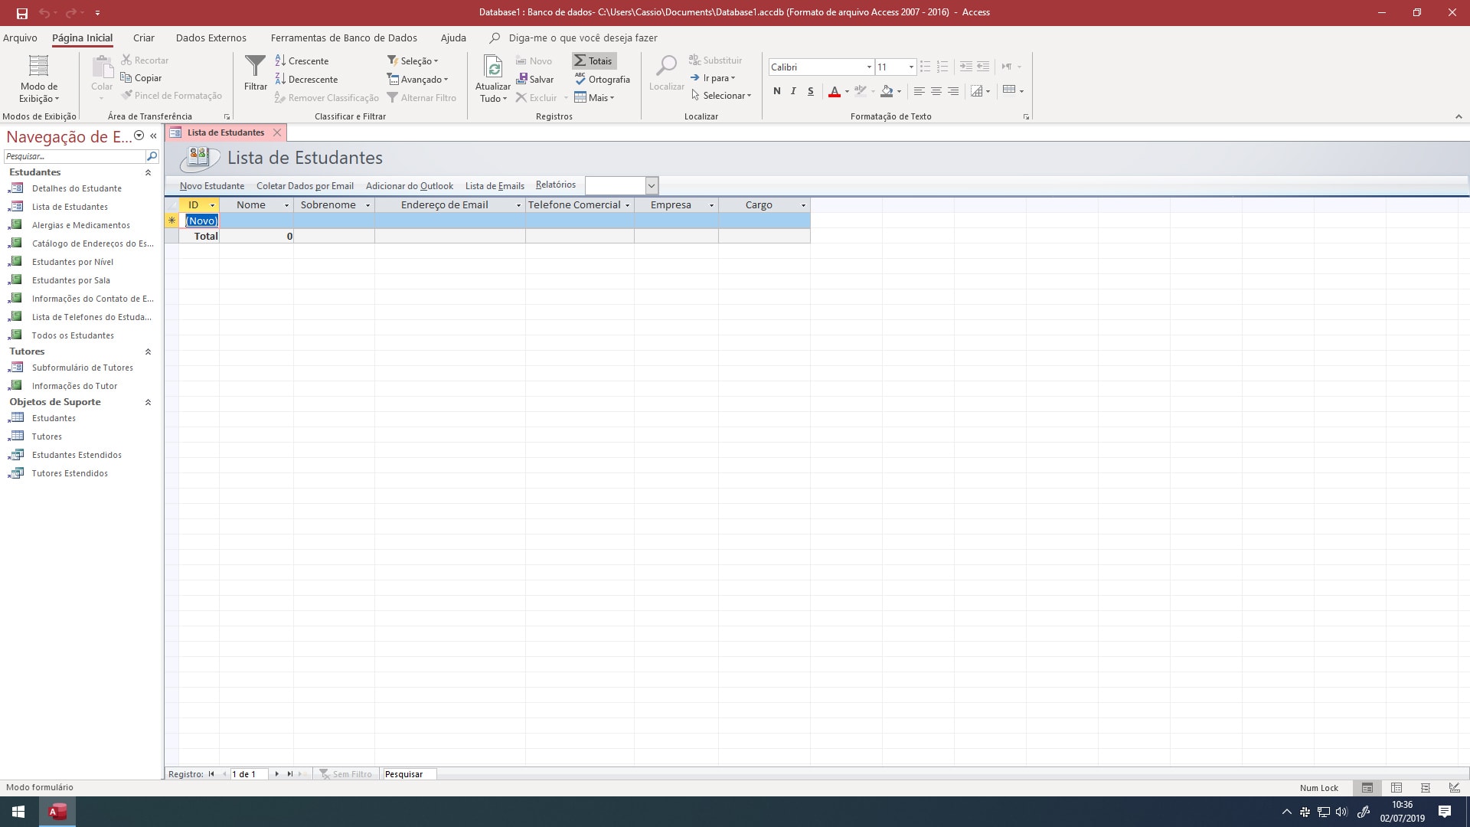The image size is (1470, 827).
Task: Toggle italic (I) formatting
Action: [x=793, y=91]
